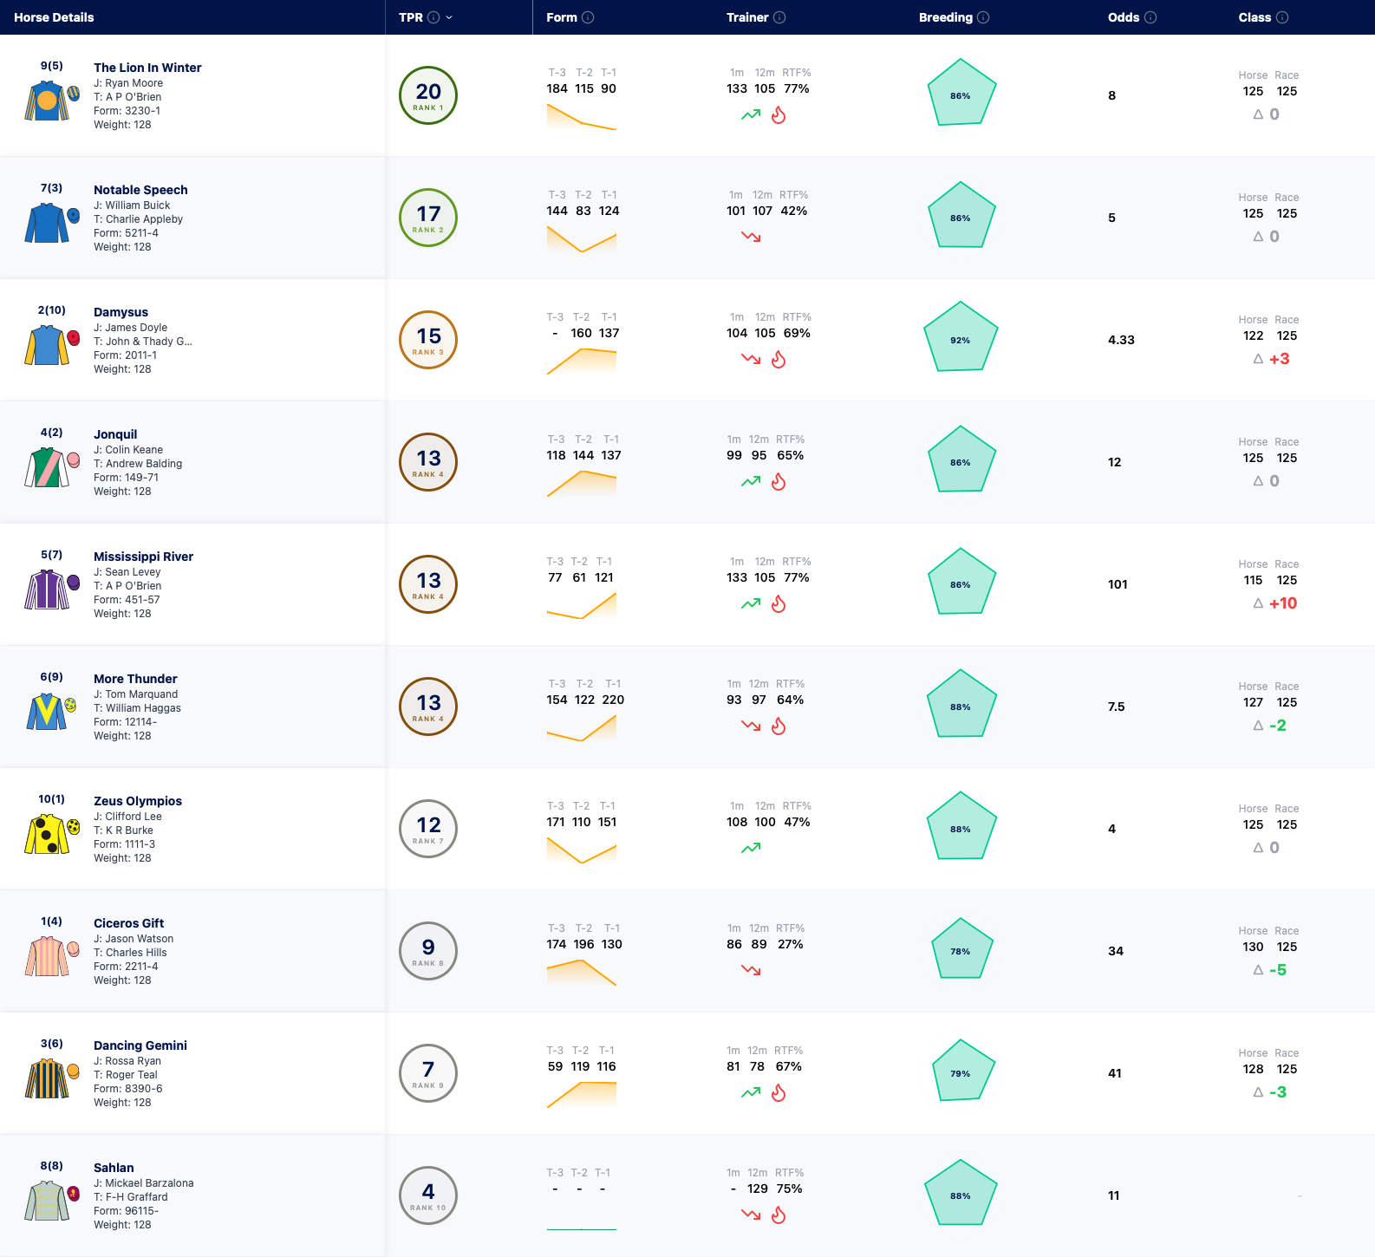This screenshot has width=1375, height=1257.
Task: Expand the TPR sort chevron
Action: tap(449, 17)
